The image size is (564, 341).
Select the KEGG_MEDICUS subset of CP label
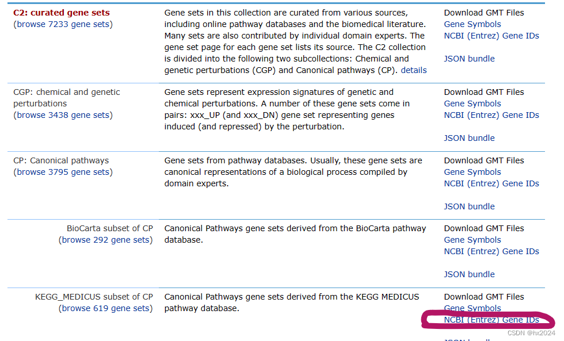click(94, 297)
